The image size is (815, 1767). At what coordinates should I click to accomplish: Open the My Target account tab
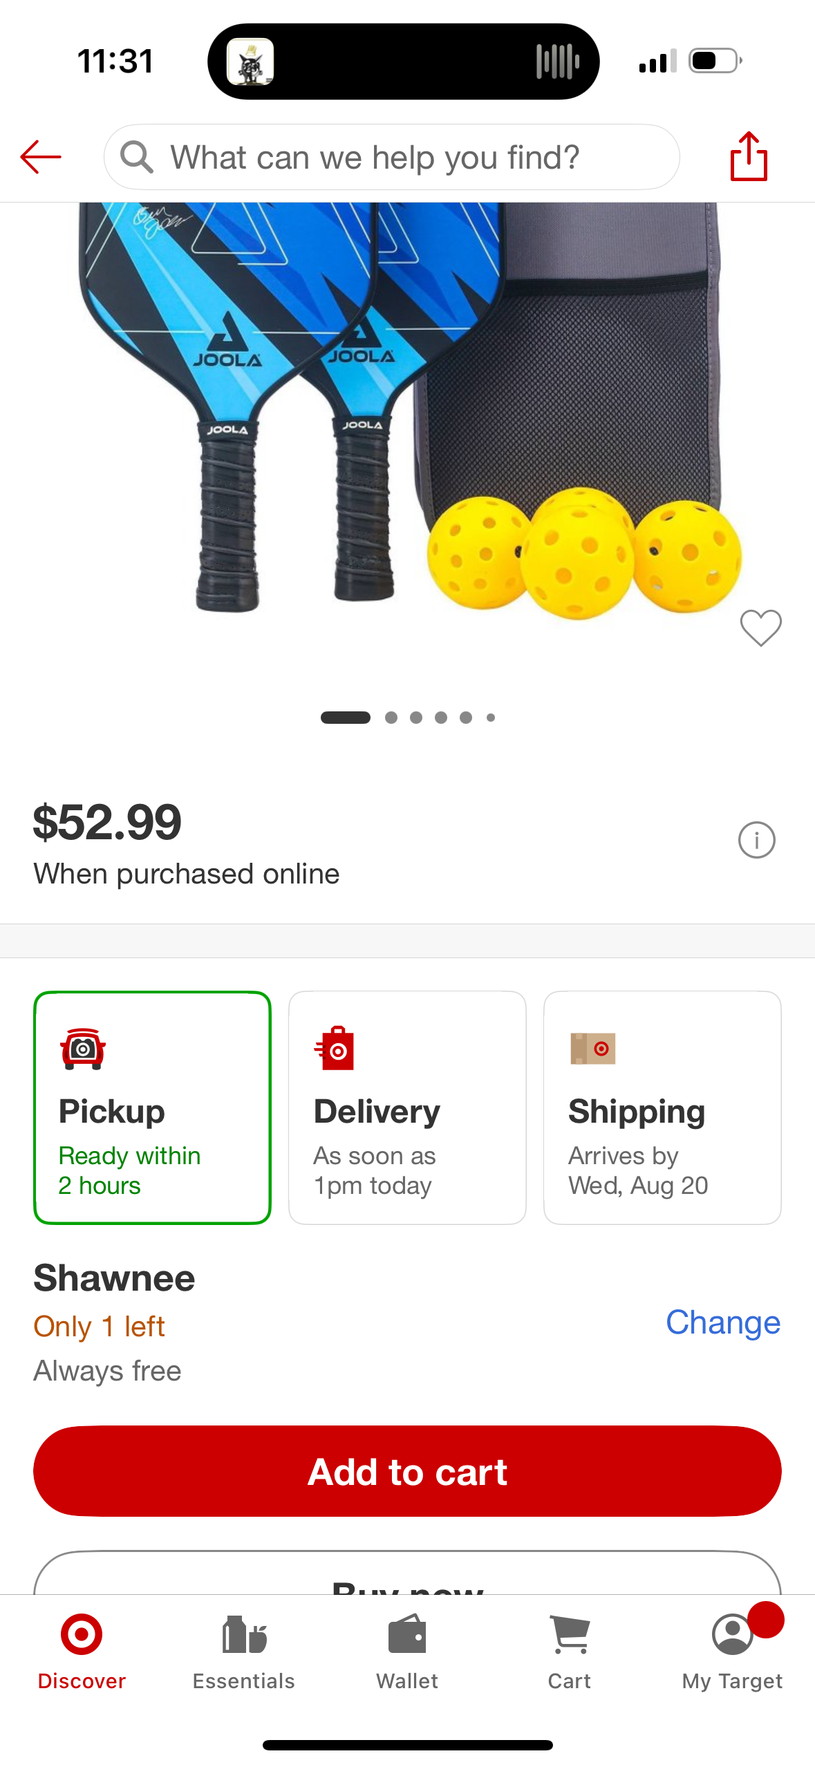point(732,1652)
